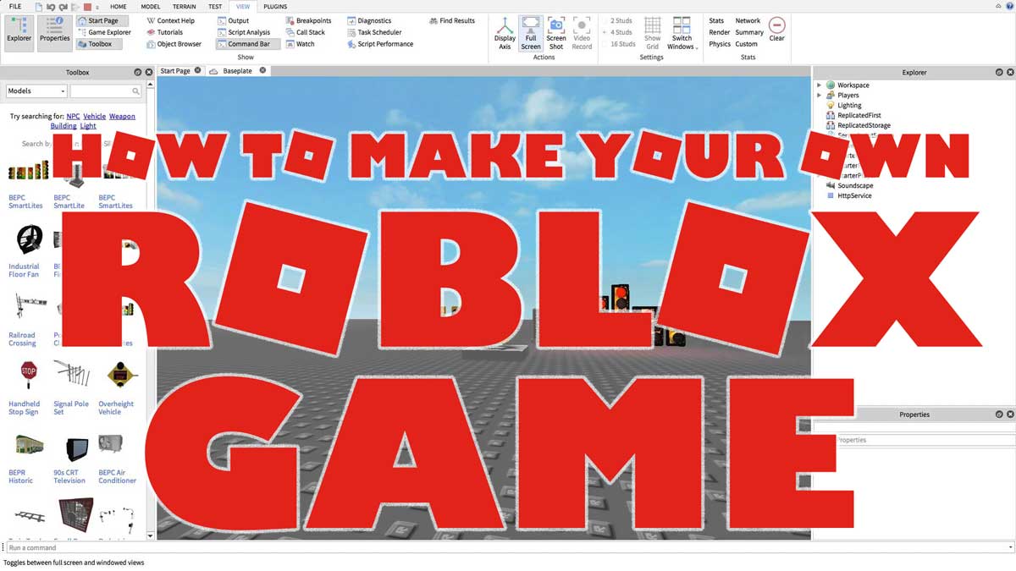The image size is (1016, 571).
Task: Show the Output window
Action: [232, 20]
